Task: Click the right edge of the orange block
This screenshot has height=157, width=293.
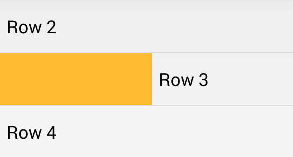Action: point(151,79)
